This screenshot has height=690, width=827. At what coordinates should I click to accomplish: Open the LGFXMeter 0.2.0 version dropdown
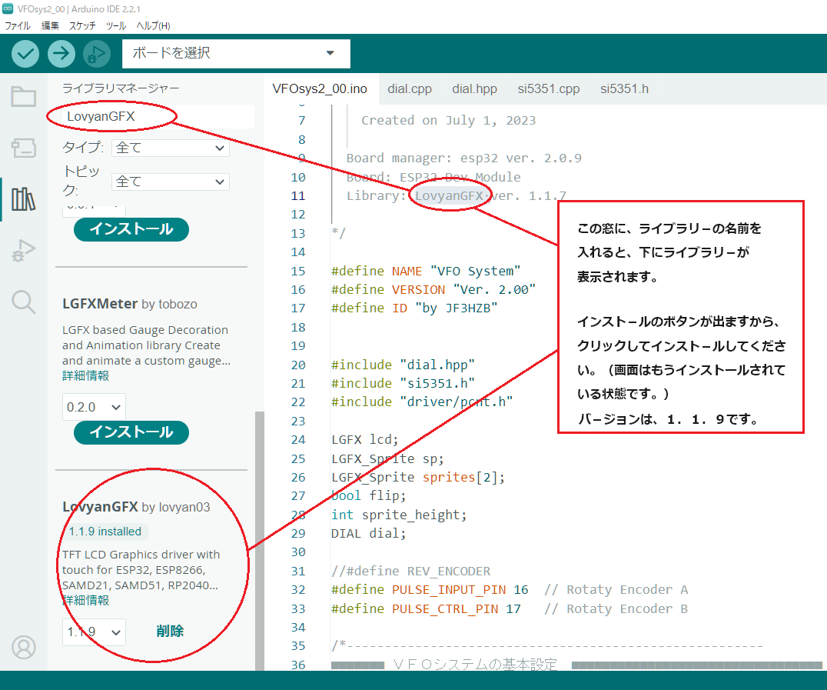94,407
